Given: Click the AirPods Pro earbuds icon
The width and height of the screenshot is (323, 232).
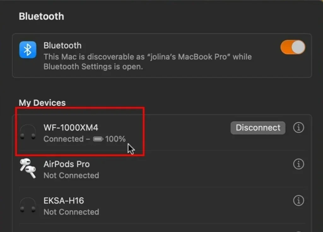Looking at the screenshot, I should point(28,169).
